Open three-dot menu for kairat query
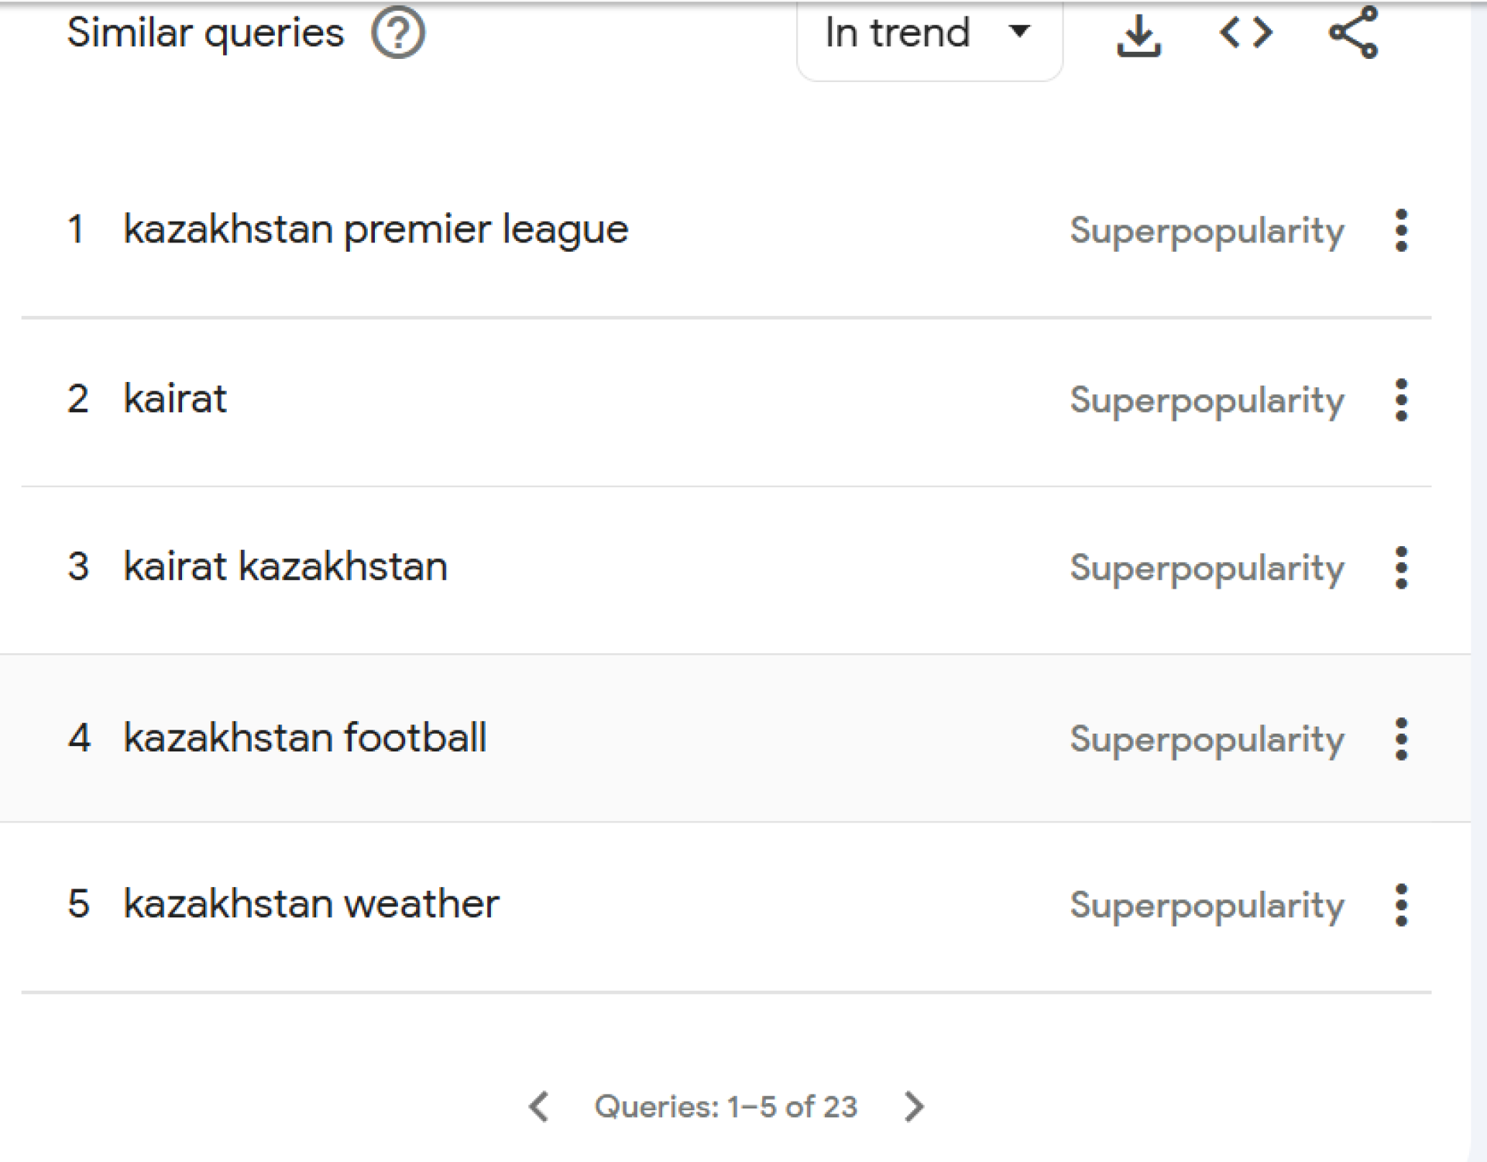 click(x=1401, y=400)
